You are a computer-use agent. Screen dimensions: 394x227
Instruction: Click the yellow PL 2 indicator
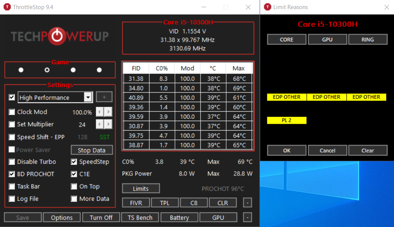(287, 120)
